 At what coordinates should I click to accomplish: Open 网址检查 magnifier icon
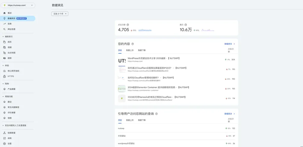(4, 29)
